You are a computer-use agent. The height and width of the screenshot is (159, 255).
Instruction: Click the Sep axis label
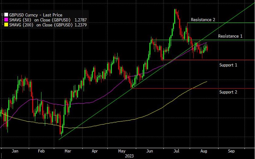click(231, 151)
